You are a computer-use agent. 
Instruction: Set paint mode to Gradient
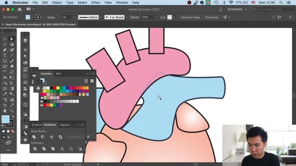pos(8,131)
